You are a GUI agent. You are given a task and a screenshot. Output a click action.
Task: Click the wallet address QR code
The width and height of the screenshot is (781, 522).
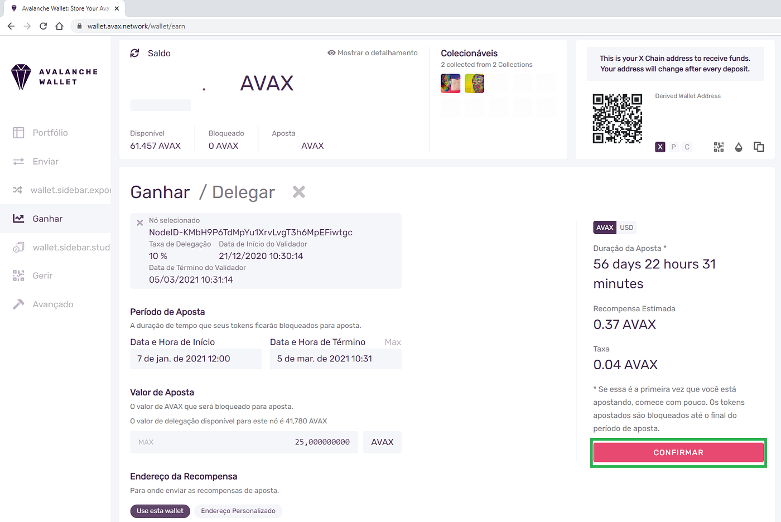[x=617, y=119]
